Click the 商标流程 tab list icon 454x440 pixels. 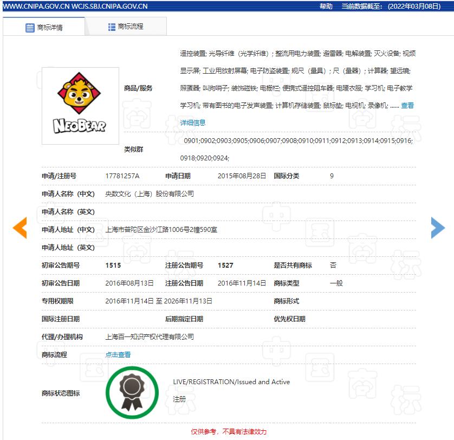click(x=112, y=25)
